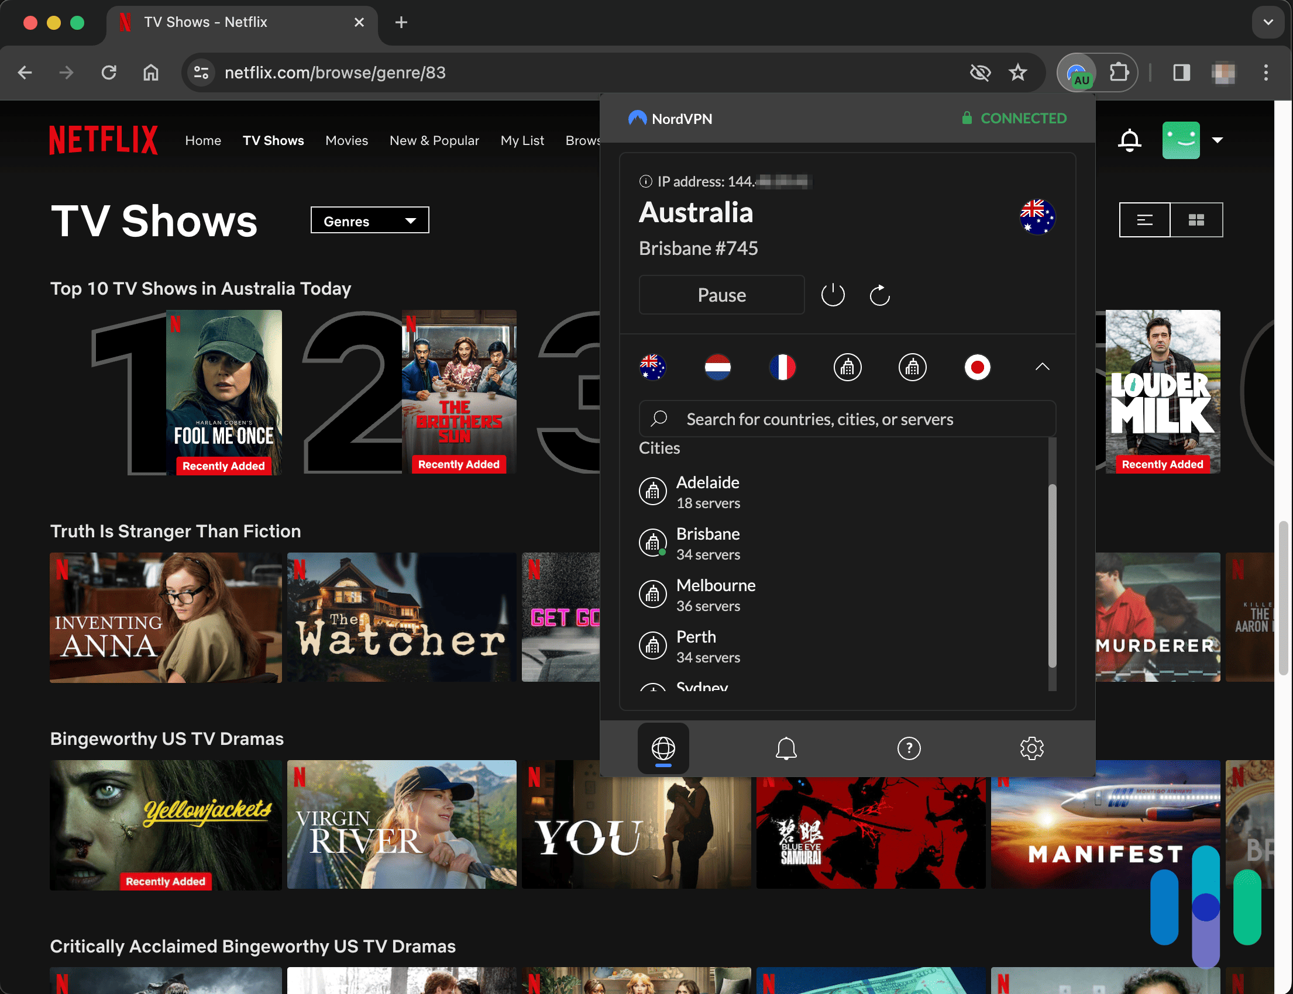Click the obfuscated server icon in NordVPN

click(x=847, y=365)
